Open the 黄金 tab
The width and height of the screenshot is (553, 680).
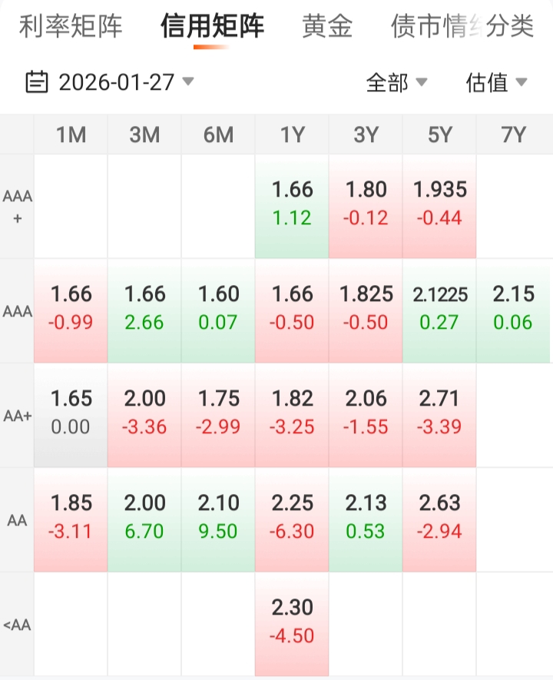pyautogui.click(x=327, y=26)
